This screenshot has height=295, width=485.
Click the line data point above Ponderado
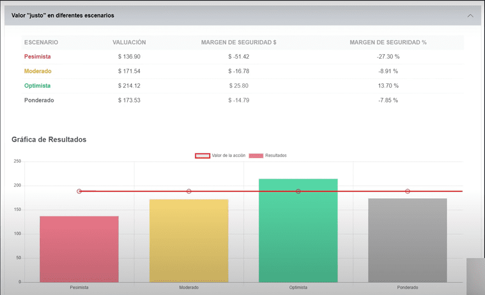click(408, 191)
